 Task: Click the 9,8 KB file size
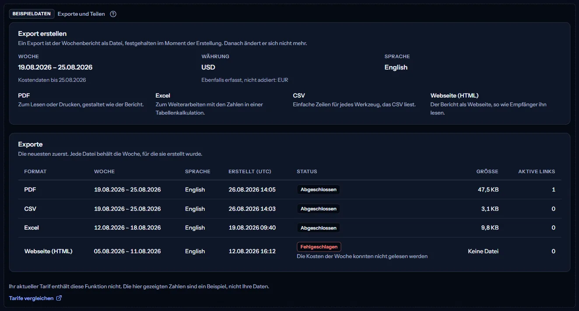click(x=490, y=228)
